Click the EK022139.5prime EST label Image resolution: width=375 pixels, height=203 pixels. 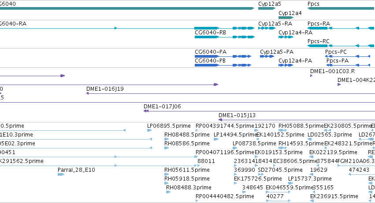334,152
